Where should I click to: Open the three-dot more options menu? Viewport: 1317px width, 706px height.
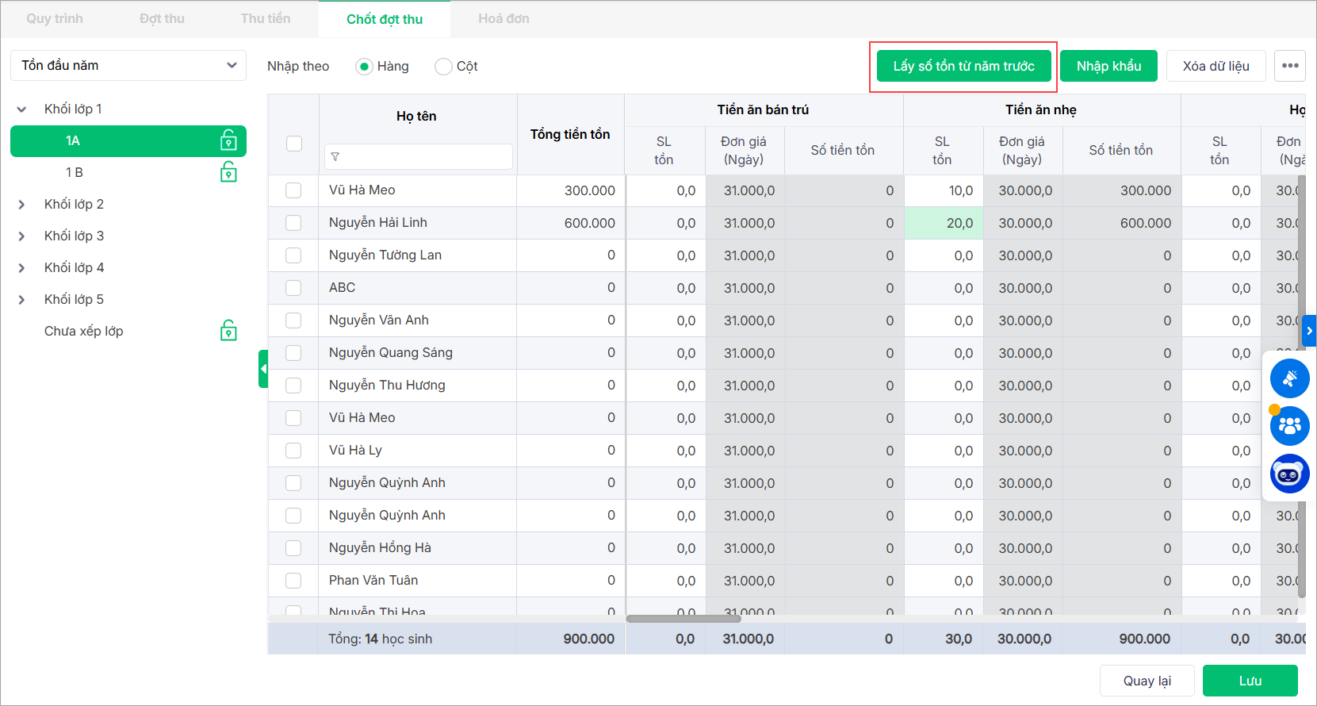click(x=1290, y=66)
